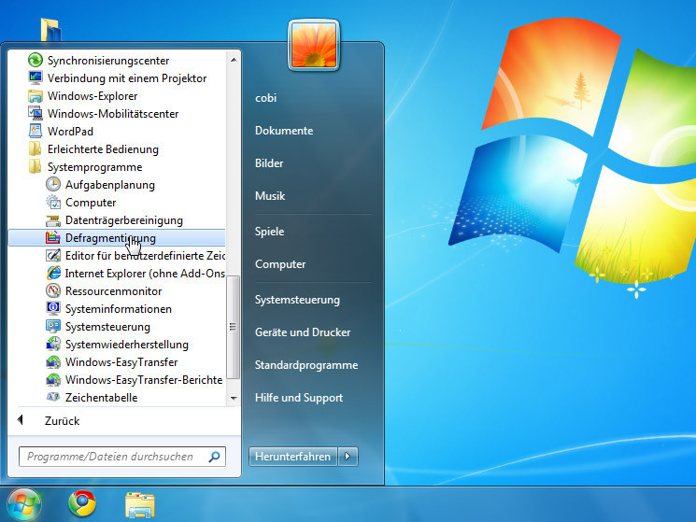Start WordPad via its icon
696x522 pixels.
pyautogui.click(x=36, y=131)
